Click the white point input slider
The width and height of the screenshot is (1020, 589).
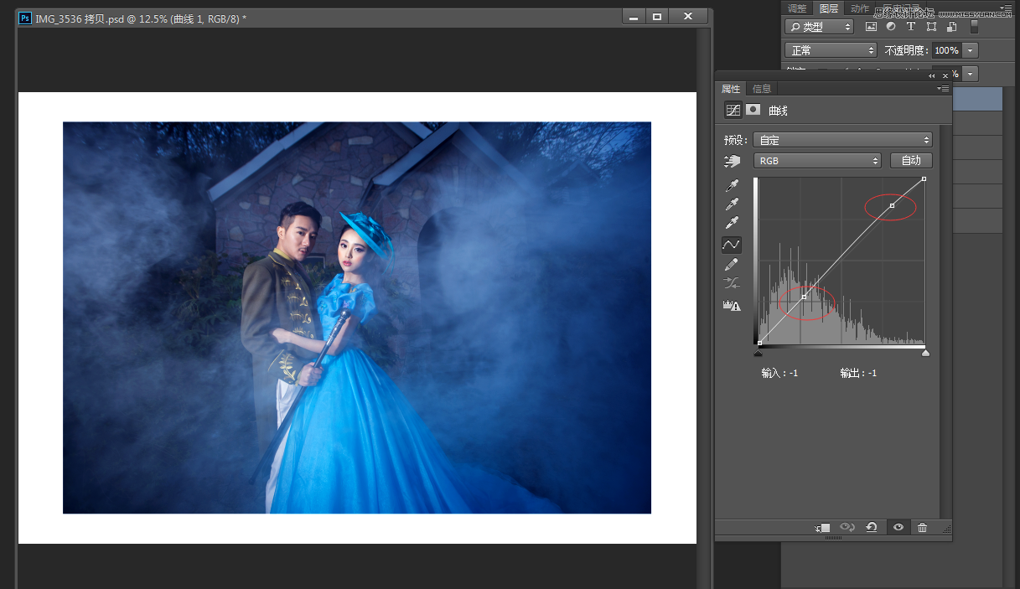point(925,353)
